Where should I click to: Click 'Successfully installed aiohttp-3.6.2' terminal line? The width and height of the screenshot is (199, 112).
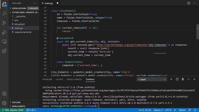coord(107,103)
